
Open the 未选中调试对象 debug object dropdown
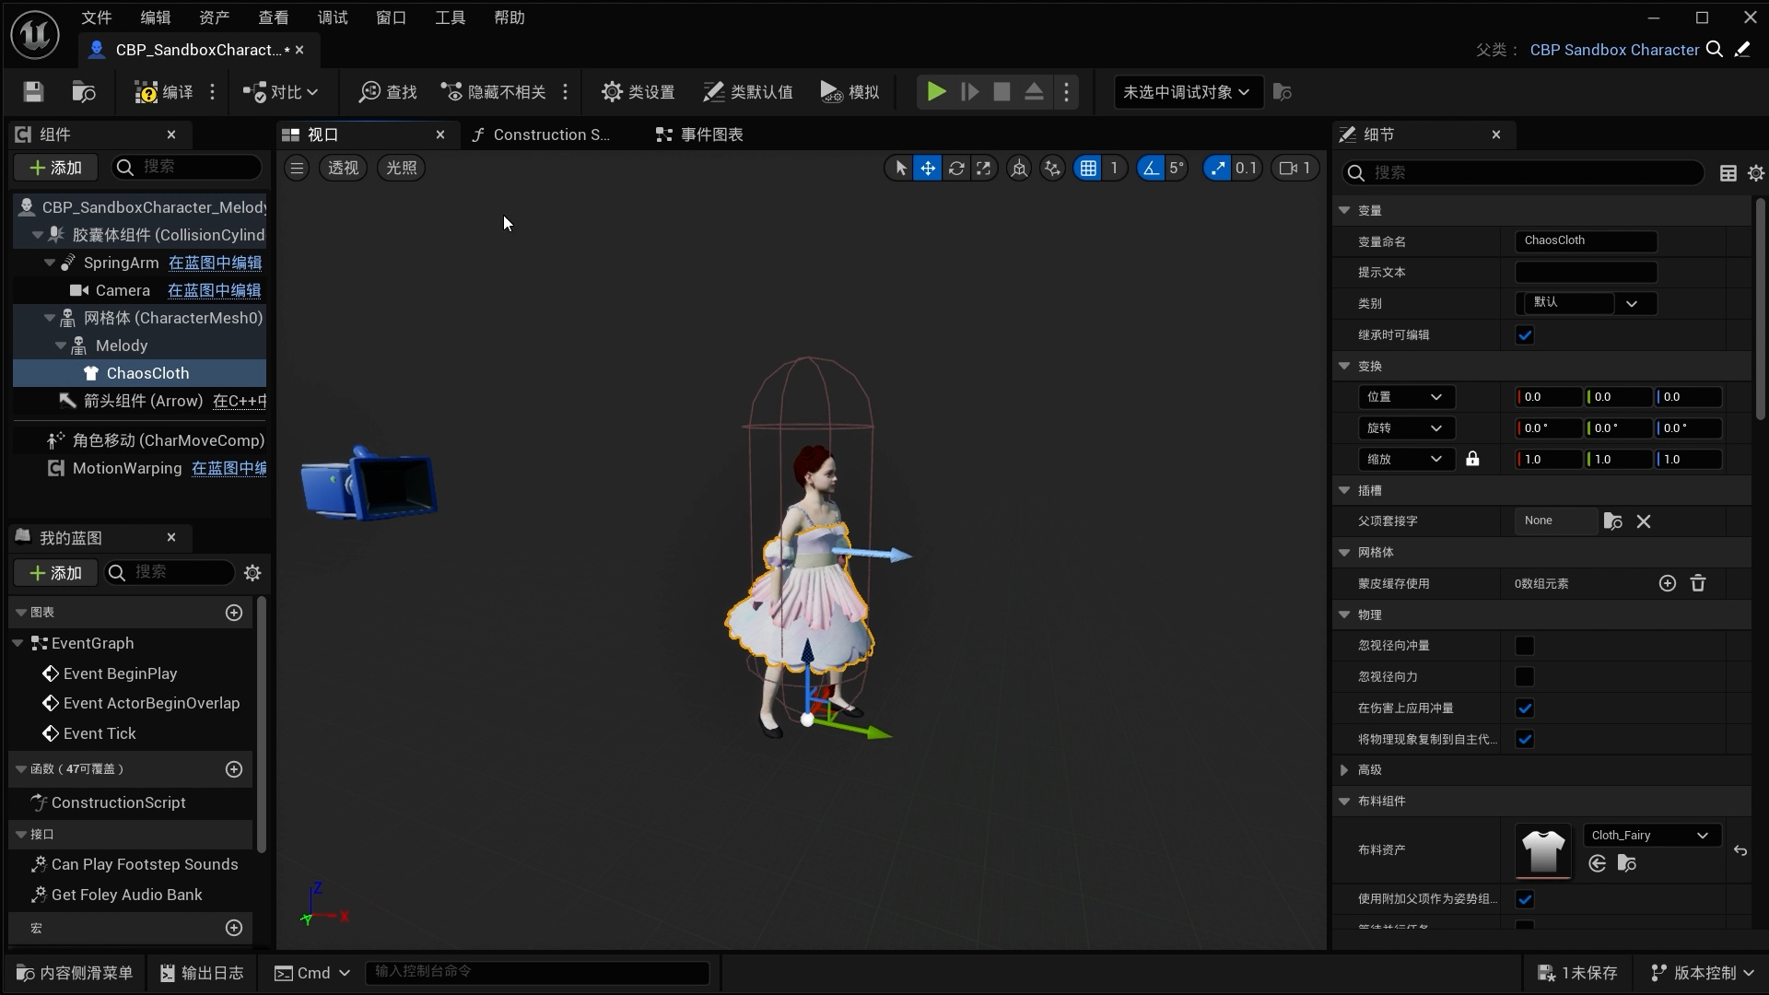1187,92
